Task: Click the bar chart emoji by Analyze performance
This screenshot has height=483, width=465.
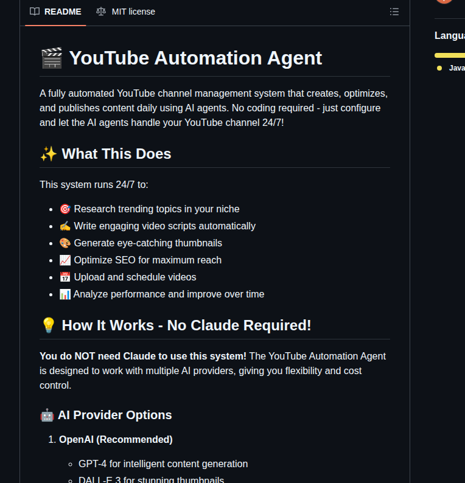Action: tap(65, 294)
